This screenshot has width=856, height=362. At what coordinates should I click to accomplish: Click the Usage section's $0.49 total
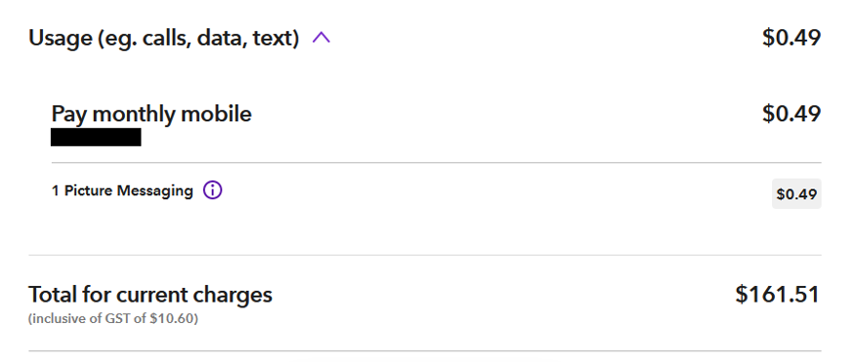click(x=792, y=38)
